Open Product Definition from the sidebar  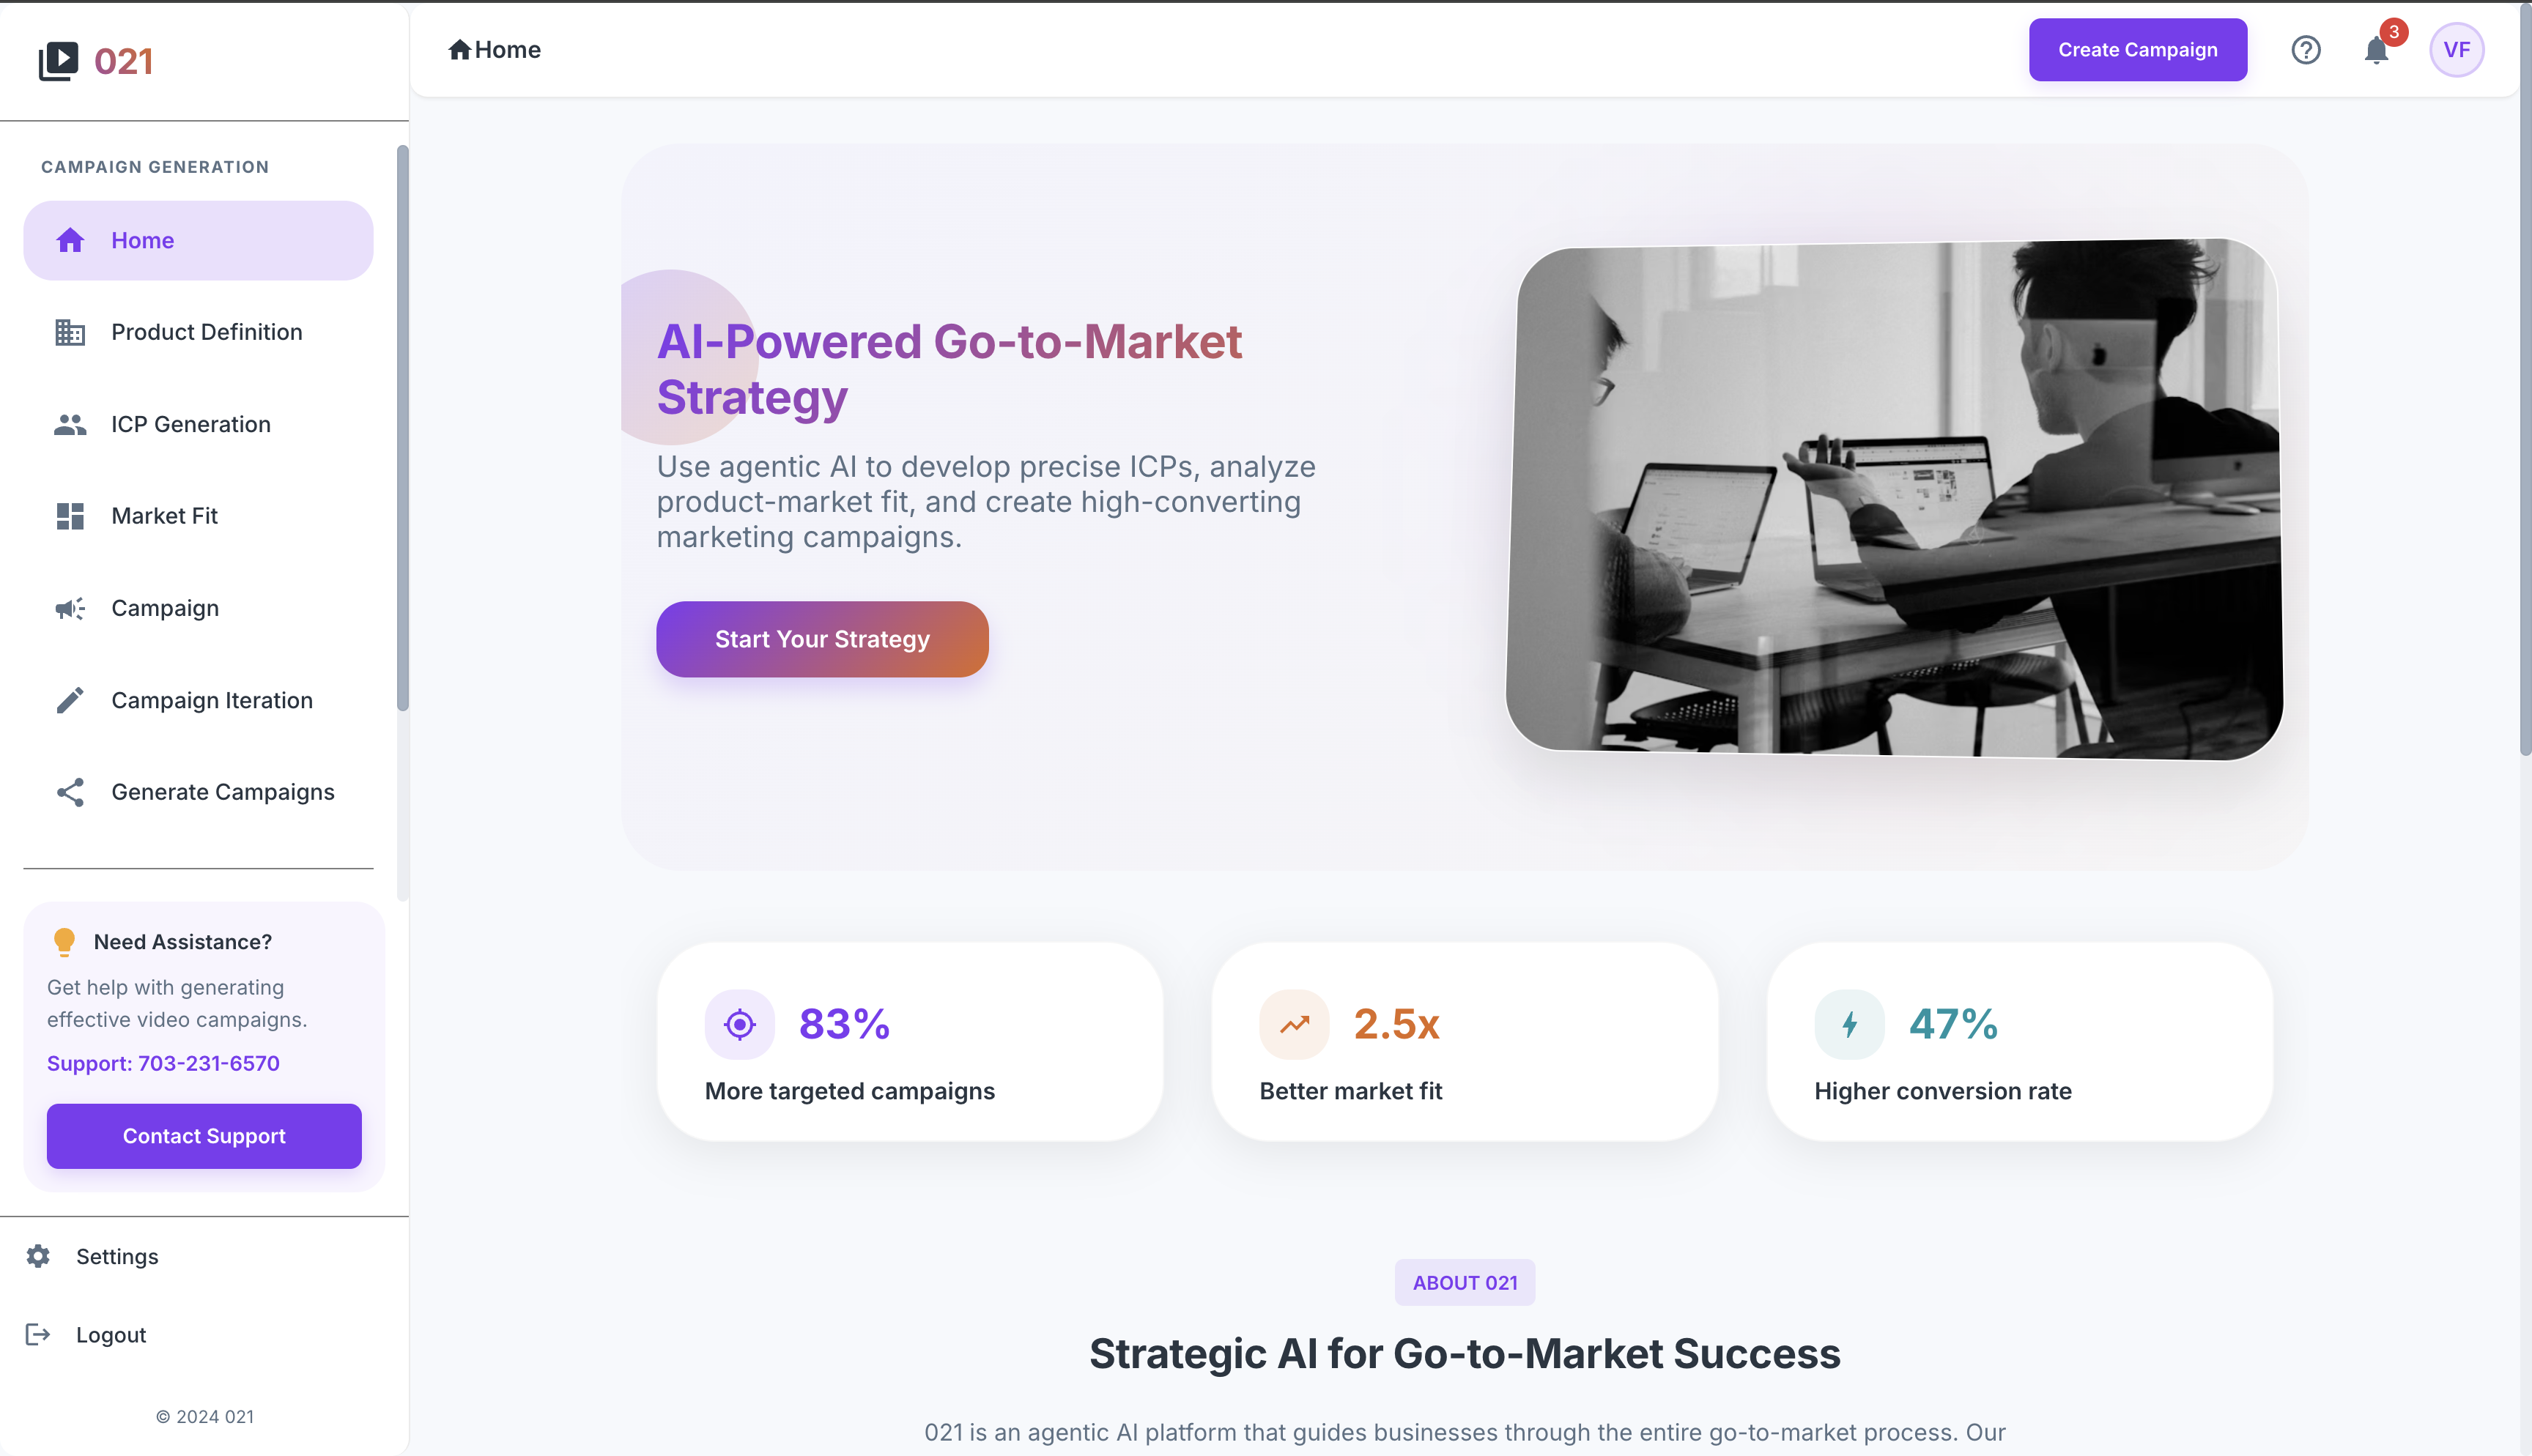pyautogui.click(x=206, y=332)
